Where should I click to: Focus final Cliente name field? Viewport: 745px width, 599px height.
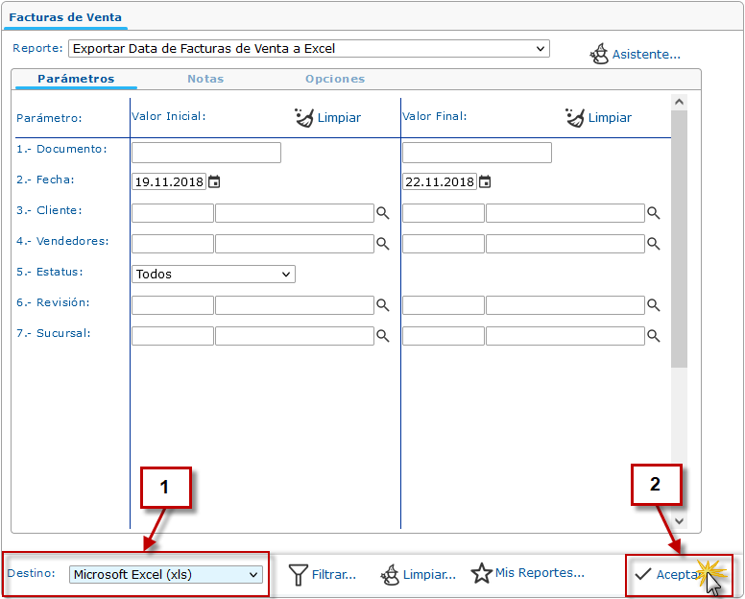[565, 213]
